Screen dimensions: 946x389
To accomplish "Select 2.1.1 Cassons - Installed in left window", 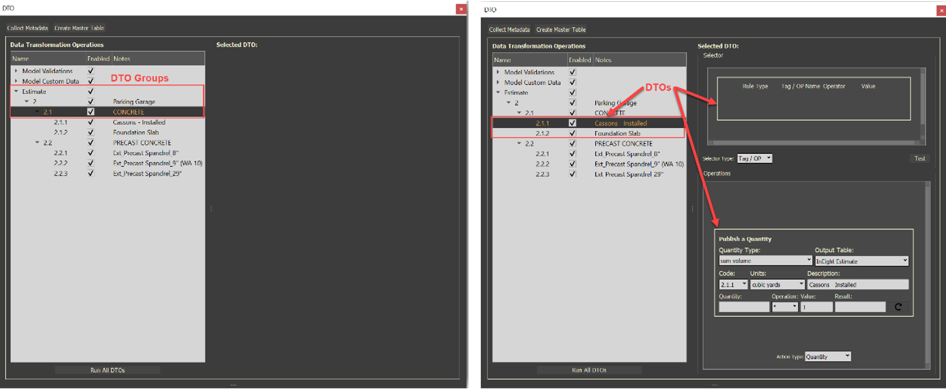I will coord(107,122).
